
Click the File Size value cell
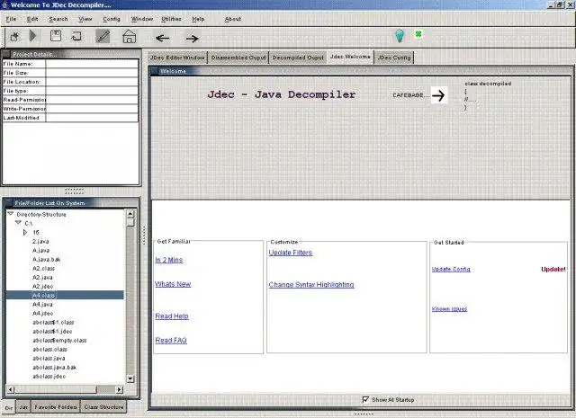92,73
